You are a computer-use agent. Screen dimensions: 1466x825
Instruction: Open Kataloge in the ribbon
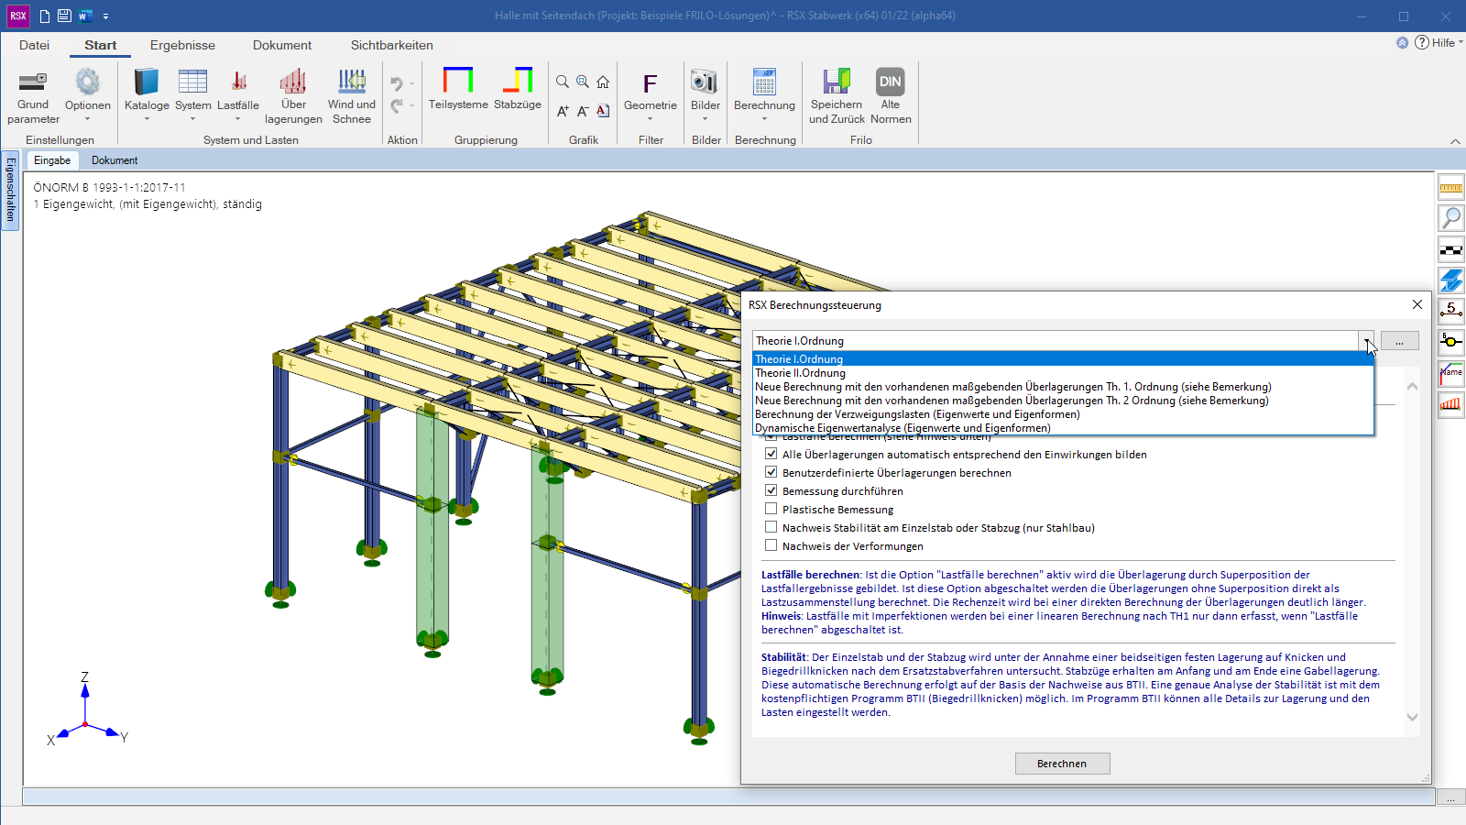[x=147, y=95]
